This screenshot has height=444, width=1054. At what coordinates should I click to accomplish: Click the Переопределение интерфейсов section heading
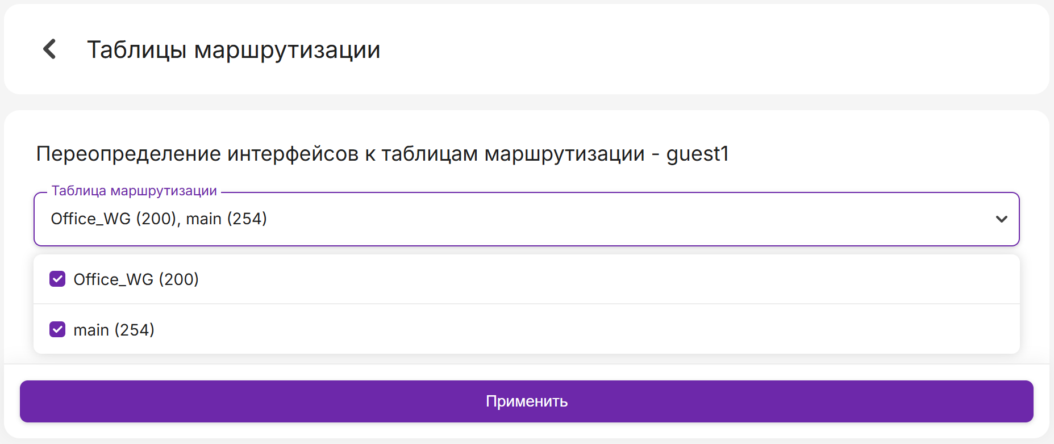tap(340, 154)
